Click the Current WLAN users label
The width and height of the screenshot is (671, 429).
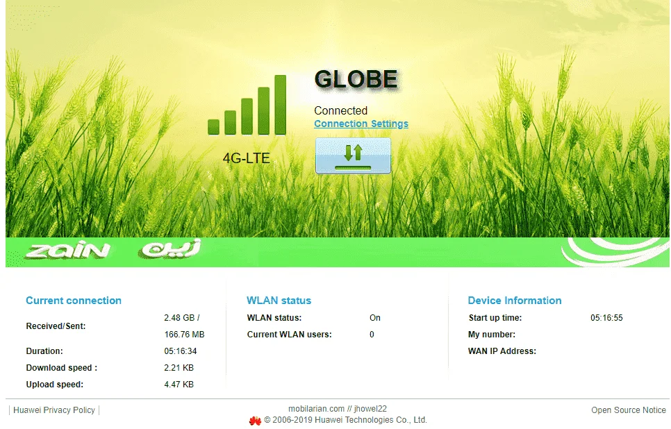point(289,335)
